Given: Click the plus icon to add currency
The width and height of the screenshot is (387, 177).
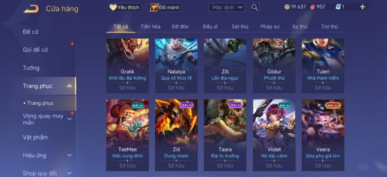Looking at the screenshot, I should coord(362,7).
